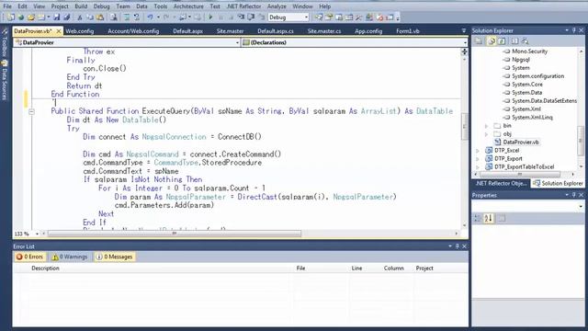588x331 pixels.
Task: Expand the DTP_Export project node
Action: click(478, 159)
